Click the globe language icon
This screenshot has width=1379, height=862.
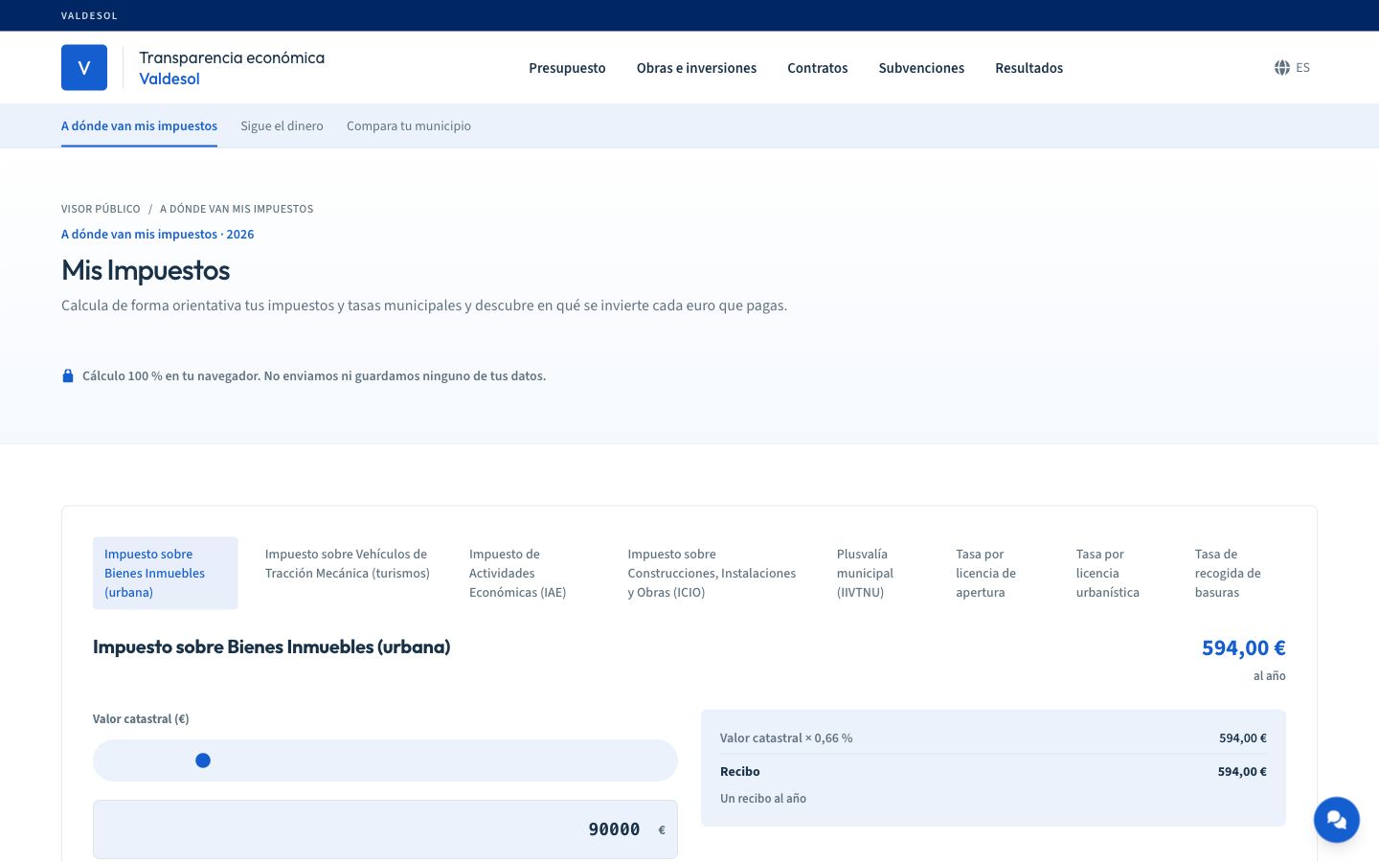1282,68
